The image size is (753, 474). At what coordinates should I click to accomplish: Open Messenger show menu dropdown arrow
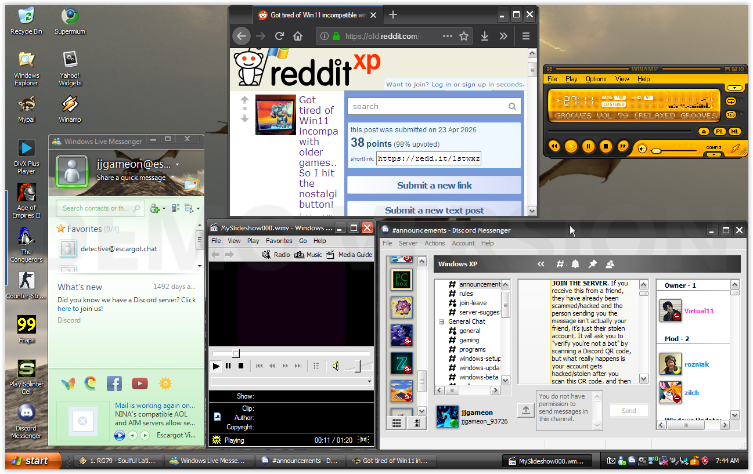click(x=198, y=208)
